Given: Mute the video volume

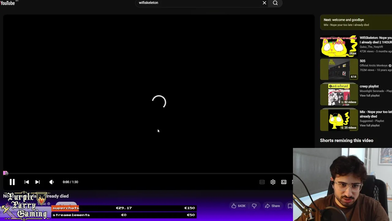Looking at the screenshot, I should click(51, 182).
